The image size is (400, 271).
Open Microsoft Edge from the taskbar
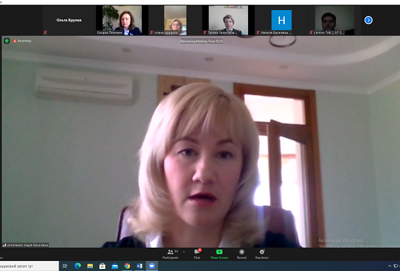tap(77, 266)
